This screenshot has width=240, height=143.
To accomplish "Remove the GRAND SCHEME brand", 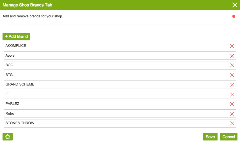I will [232, 85].
